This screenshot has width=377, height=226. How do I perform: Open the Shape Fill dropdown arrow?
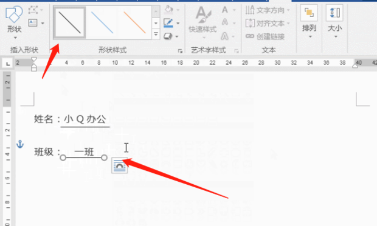[x=178, y=10]
